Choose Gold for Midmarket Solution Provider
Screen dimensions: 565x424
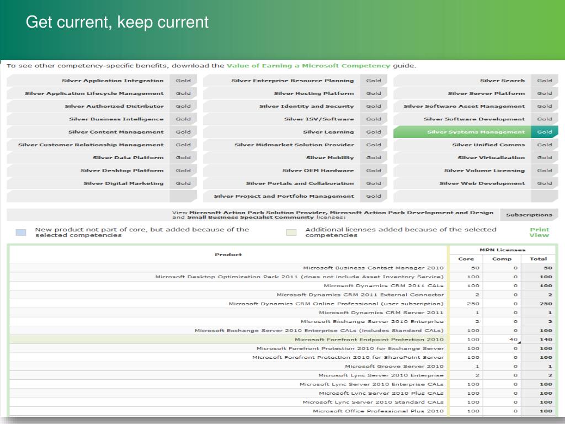[374, 145]
